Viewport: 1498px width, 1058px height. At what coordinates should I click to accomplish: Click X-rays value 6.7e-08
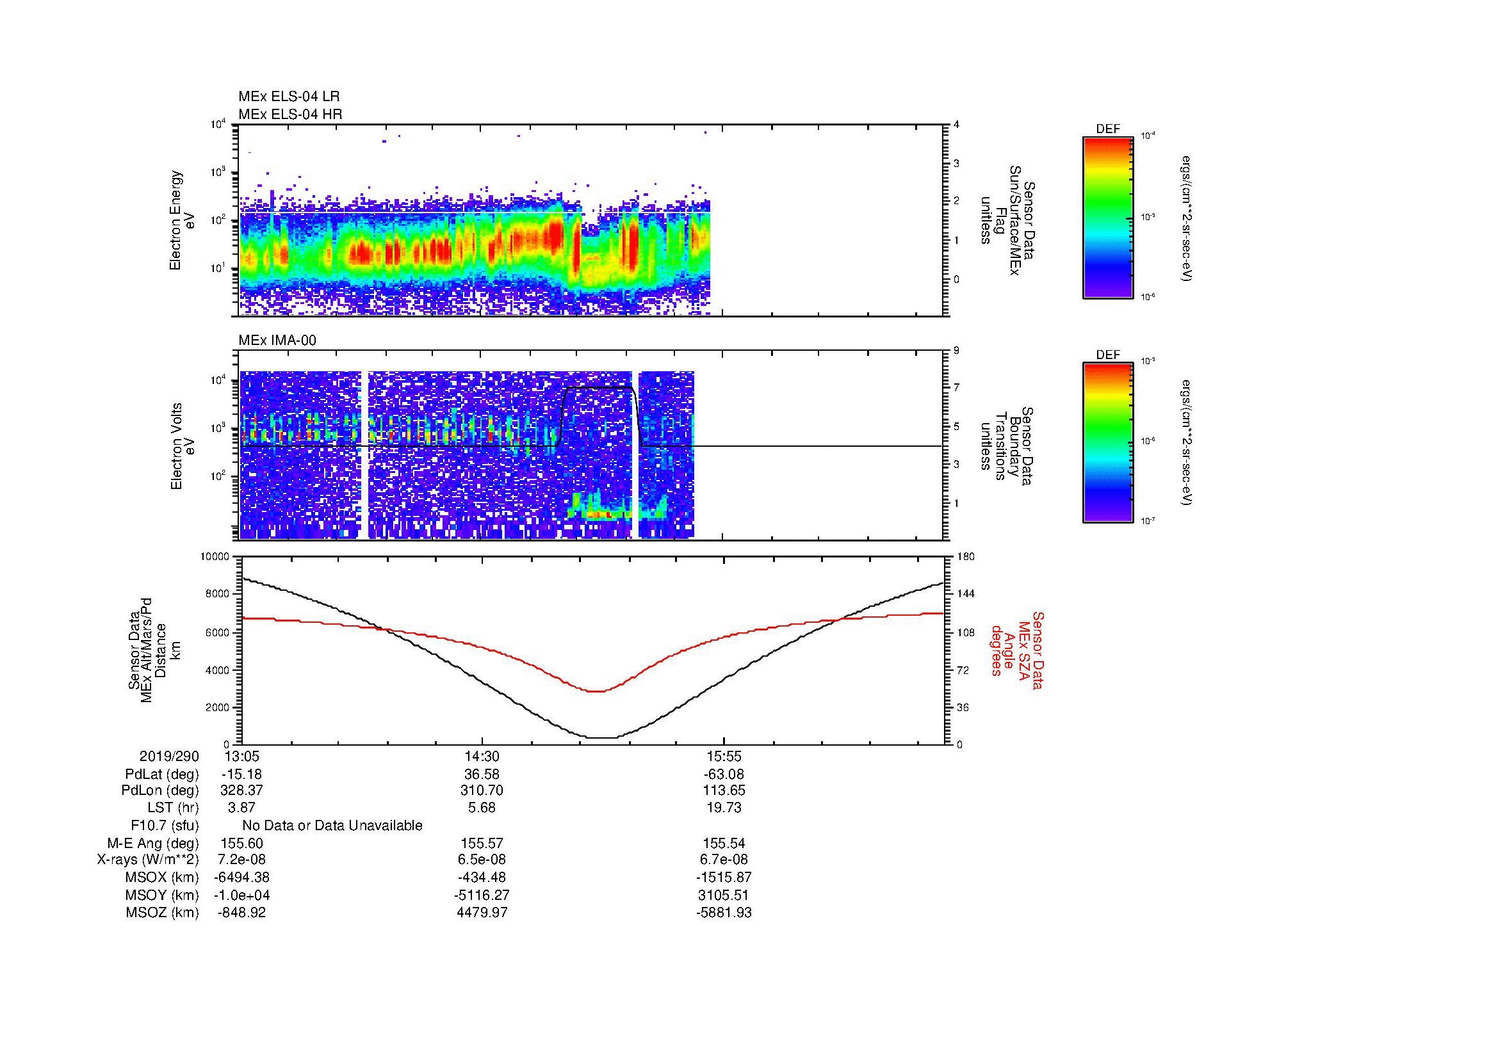pyautogui.click(x=724, y=860)
